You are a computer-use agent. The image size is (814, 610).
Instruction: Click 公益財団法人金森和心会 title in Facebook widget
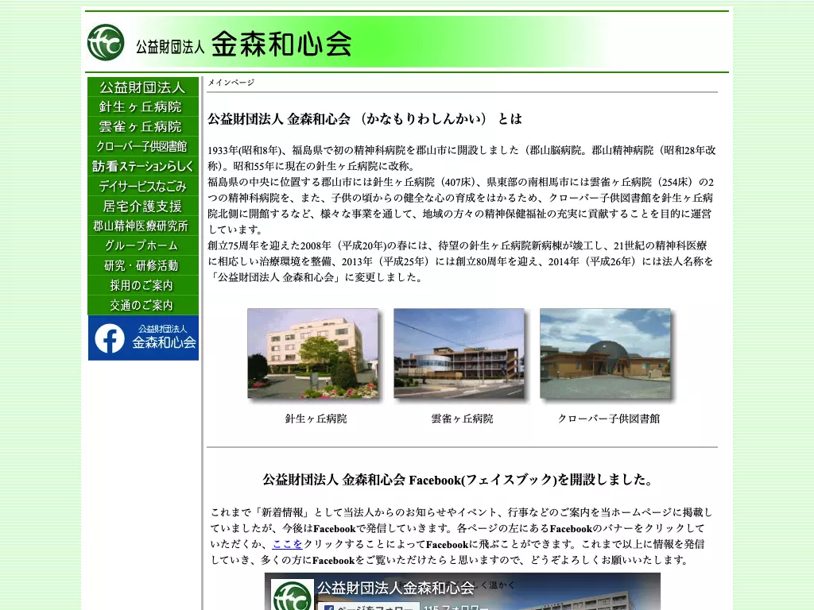pos(396,589)
